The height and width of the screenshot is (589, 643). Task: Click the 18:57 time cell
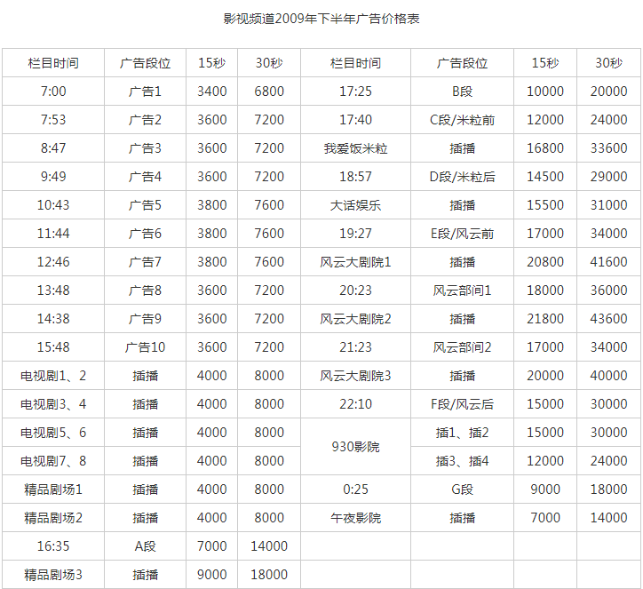point(355,177)
